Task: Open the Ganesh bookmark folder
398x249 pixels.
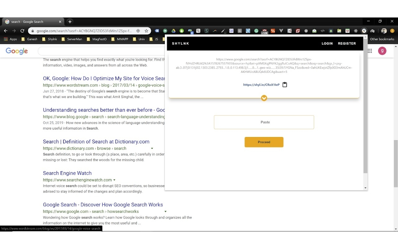Action: coord(30,39)
